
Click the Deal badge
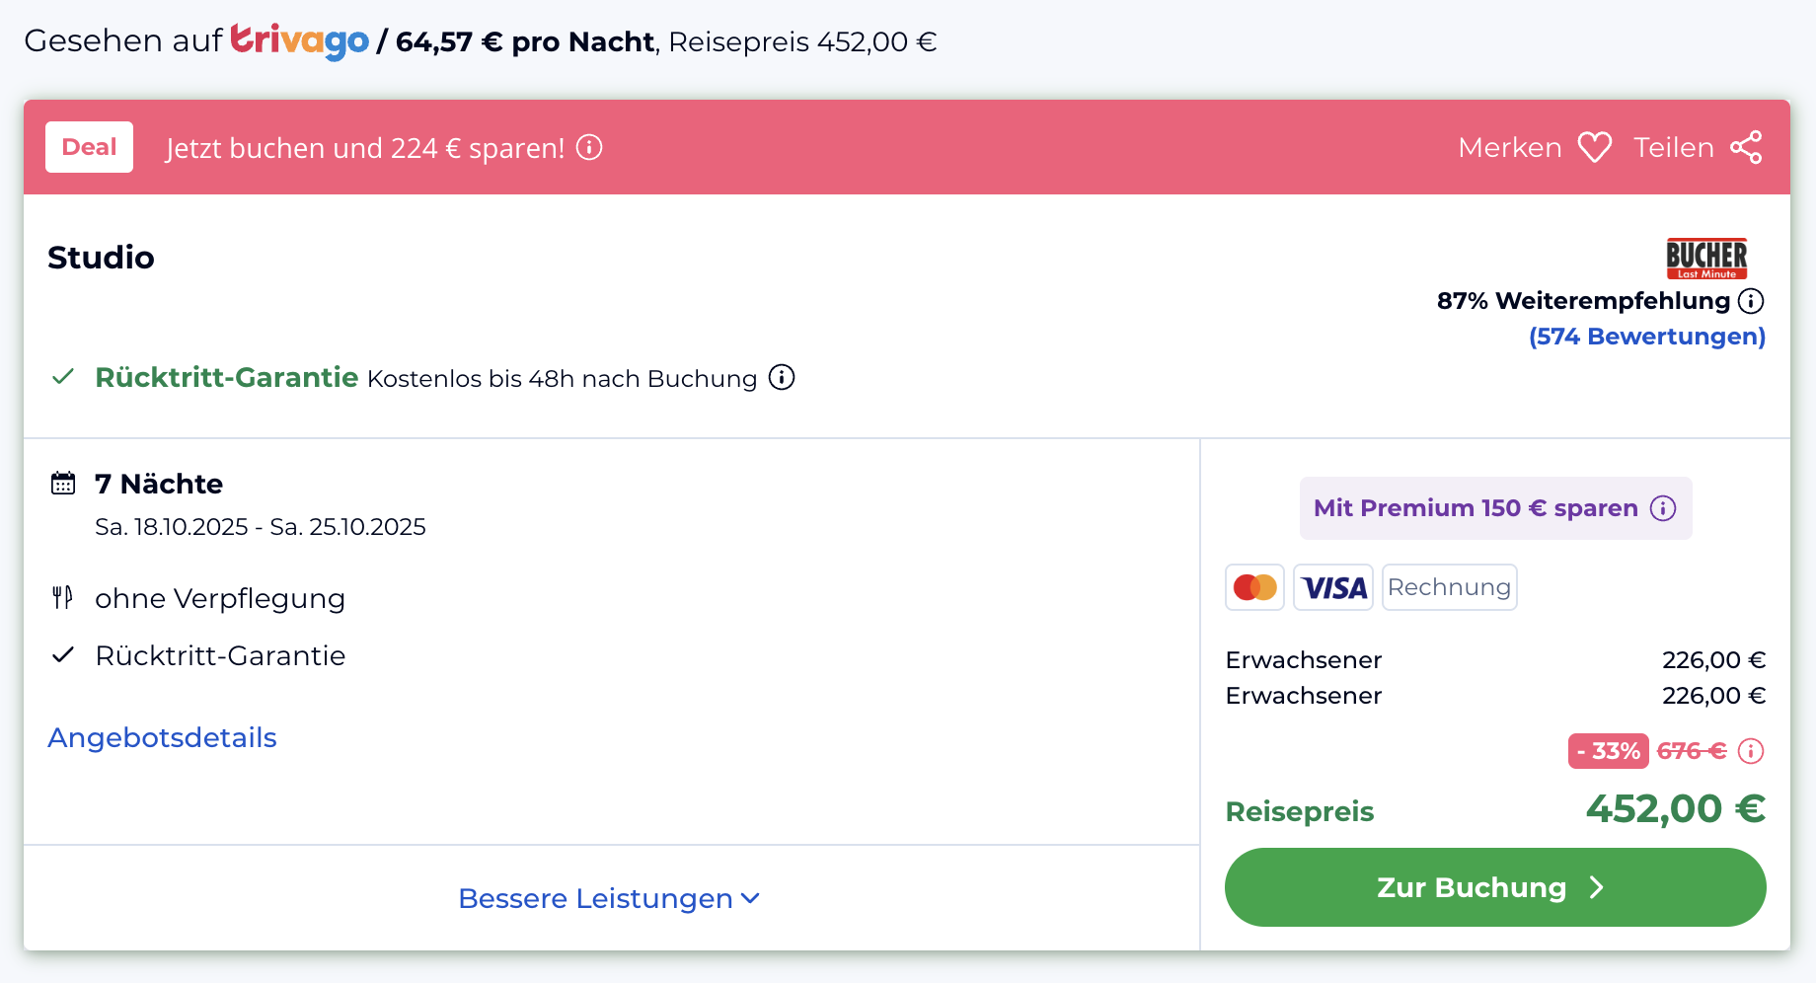coord(89,147)
